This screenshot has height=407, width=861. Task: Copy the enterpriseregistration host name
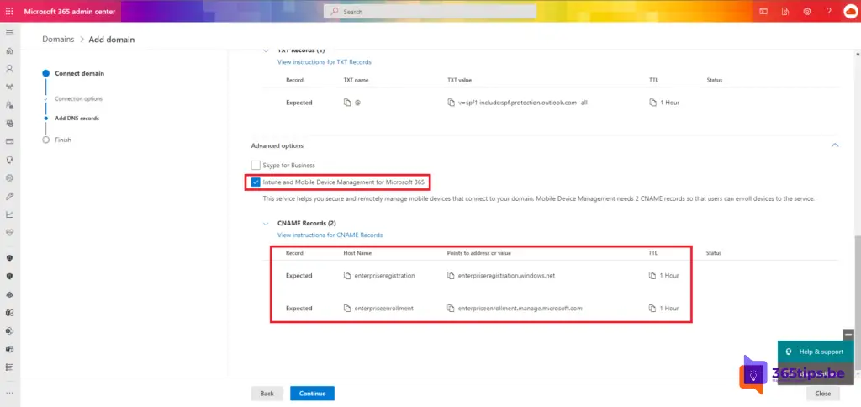click(x=347, y=276)
